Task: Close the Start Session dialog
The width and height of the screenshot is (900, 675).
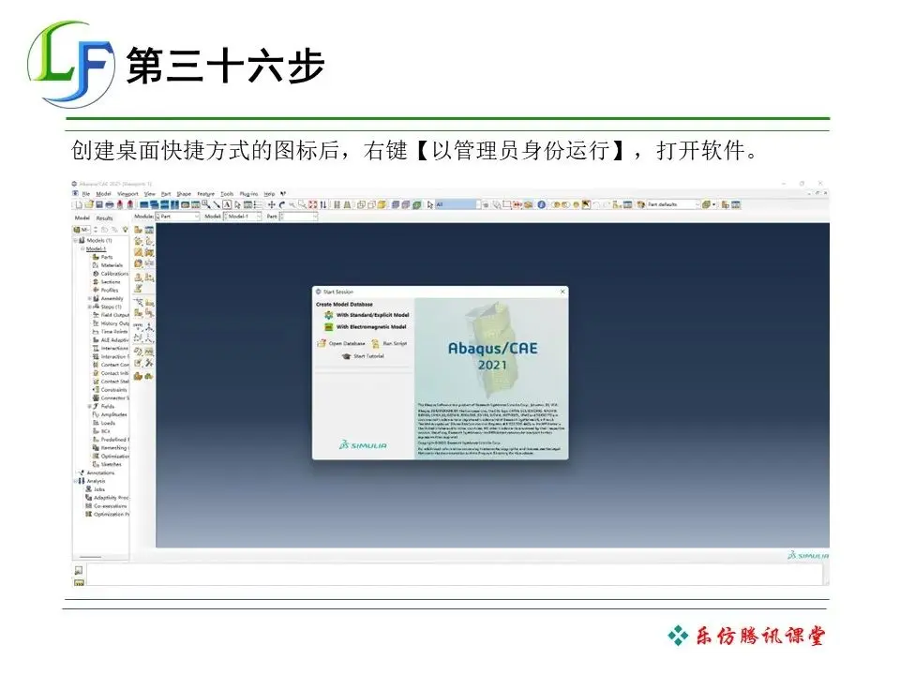Action: [x=562, y=292]
